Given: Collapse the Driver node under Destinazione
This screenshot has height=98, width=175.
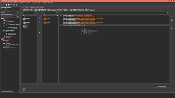Looking at the screenshot, I should [x=3, y=41].
